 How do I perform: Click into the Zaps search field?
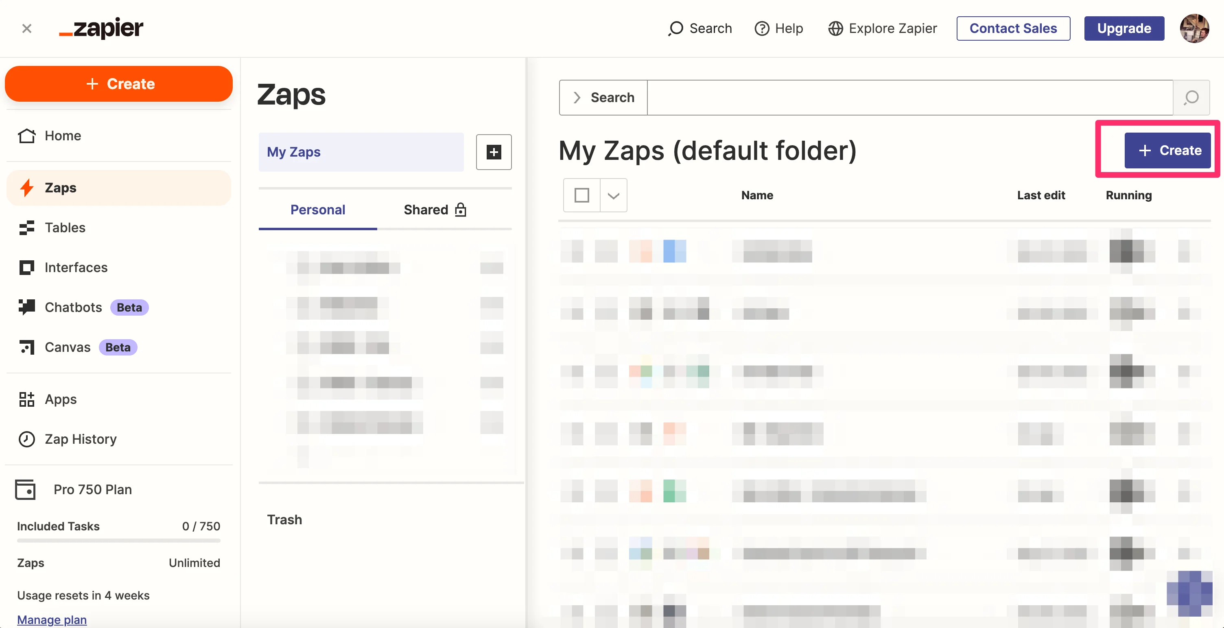coord(909,97)
